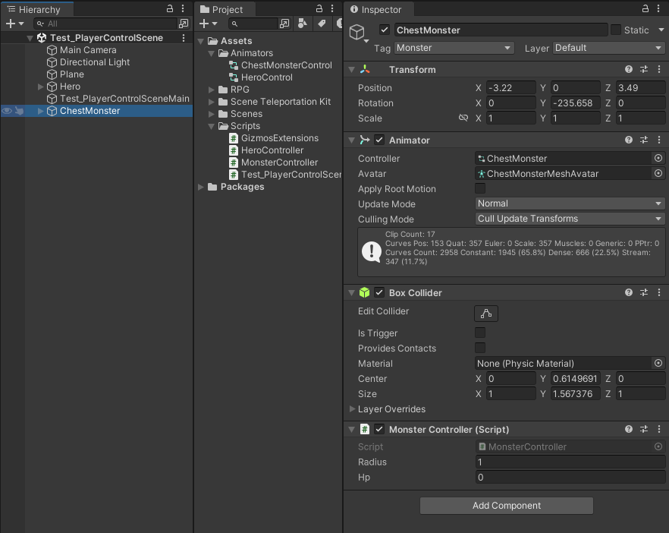This screenshot has width=669, height=533.
Task: Disable the Box Collider component checkbox
Action: [379, 292]
